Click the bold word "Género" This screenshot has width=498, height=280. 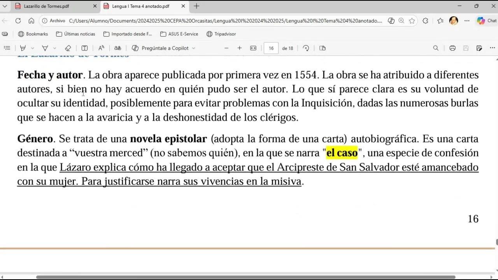[x=35, y=139]
